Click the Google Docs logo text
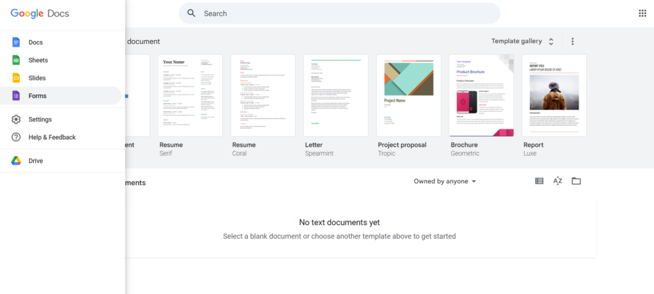This screenshot has height=294, width=654. (40, 13)
